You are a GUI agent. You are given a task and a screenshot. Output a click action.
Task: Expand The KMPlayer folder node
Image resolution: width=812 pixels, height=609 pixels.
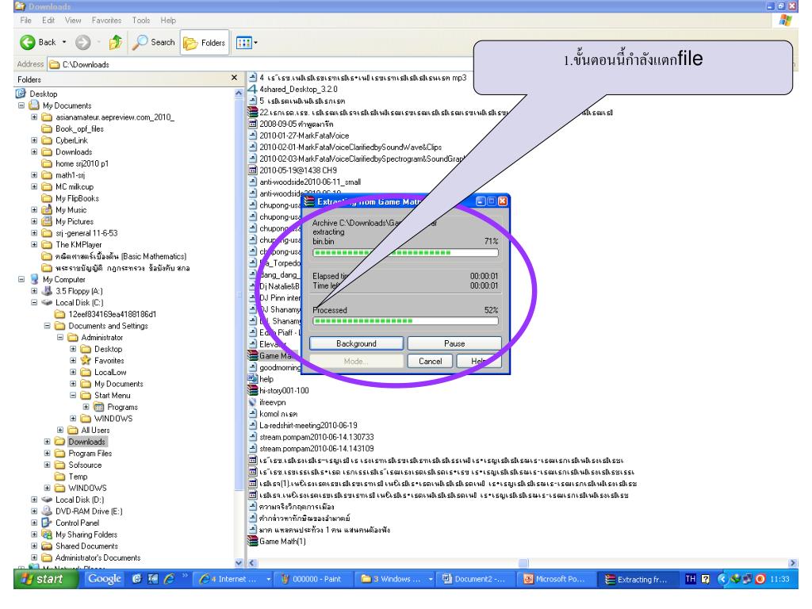click(x=34, y=245)
